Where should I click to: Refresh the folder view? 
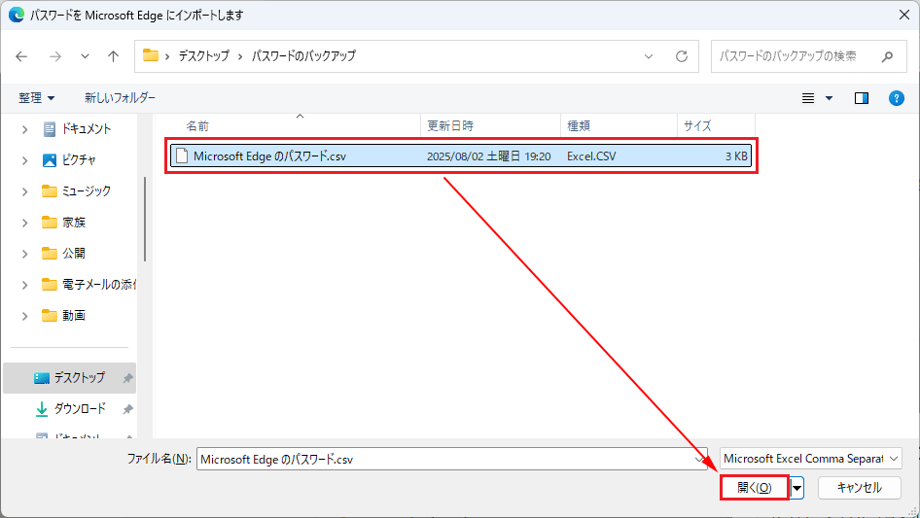(x=681, y=56)
